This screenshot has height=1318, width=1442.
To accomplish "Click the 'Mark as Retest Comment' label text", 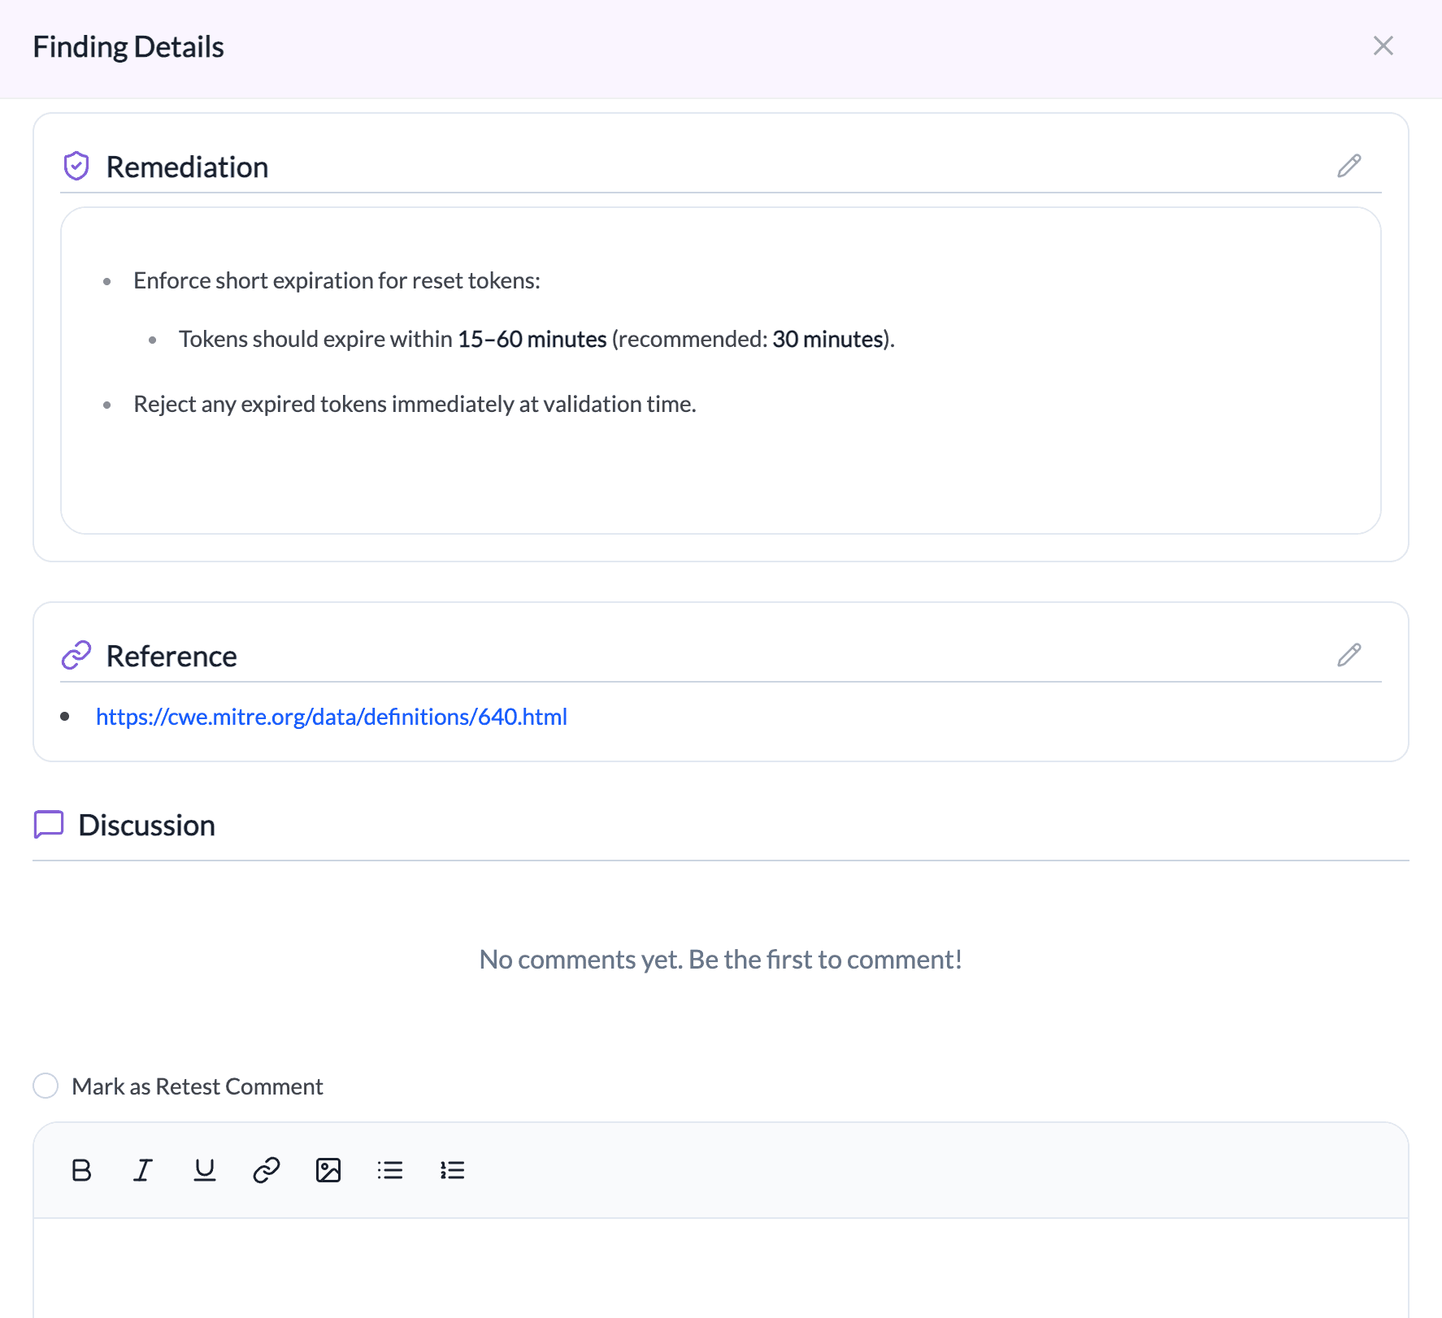I will pos(198,1086).
